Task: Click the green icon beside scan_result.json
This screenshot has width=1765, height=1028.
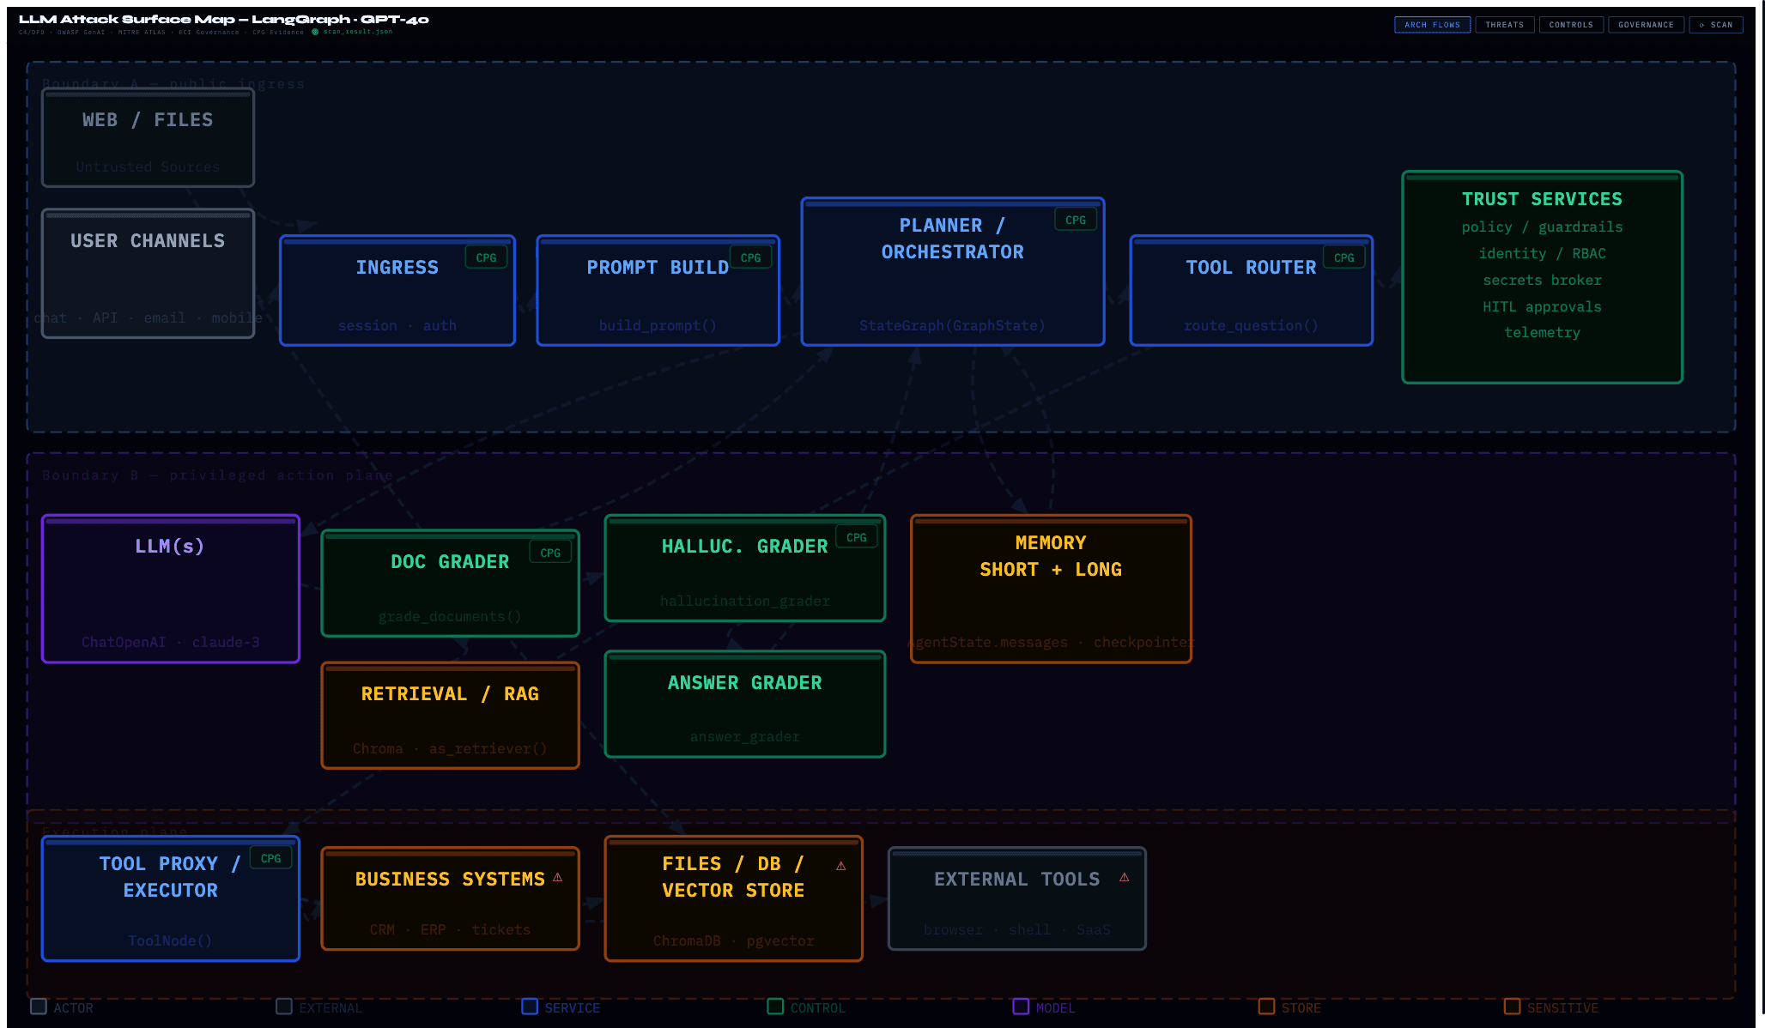Action: click(315, 32)
